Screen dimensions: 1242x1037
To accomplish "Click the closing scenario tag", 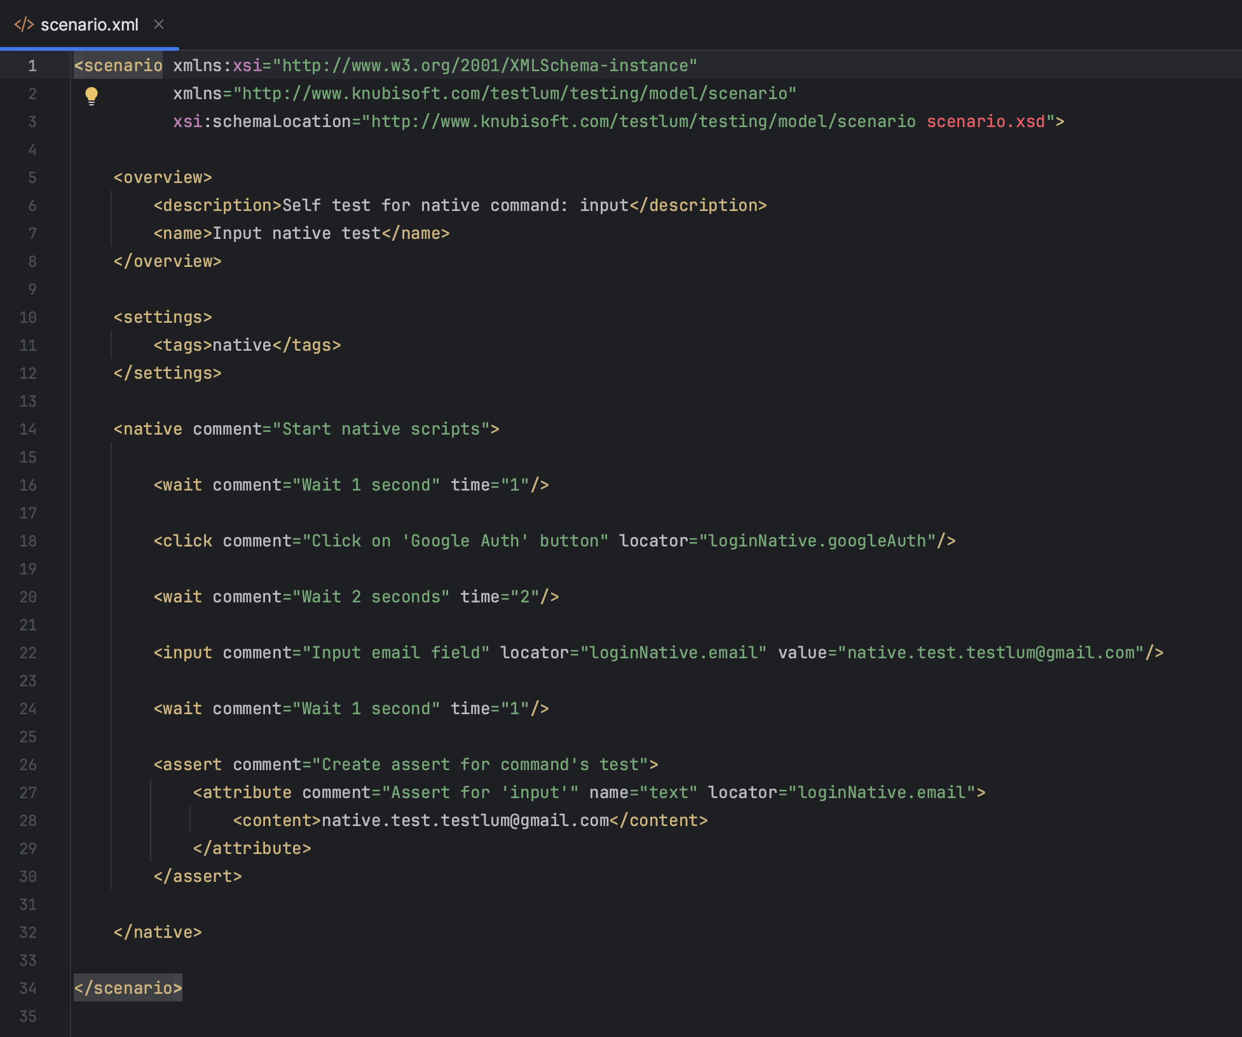I will click(x=128, y=988).
